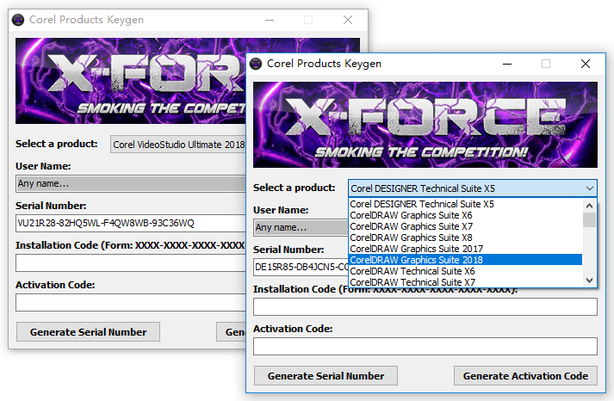The height and width of the screenshot is (401, 614).
Task: Choose Corel DESIGNER Technical Suite X5 in list
Action: tap(465, 204)
